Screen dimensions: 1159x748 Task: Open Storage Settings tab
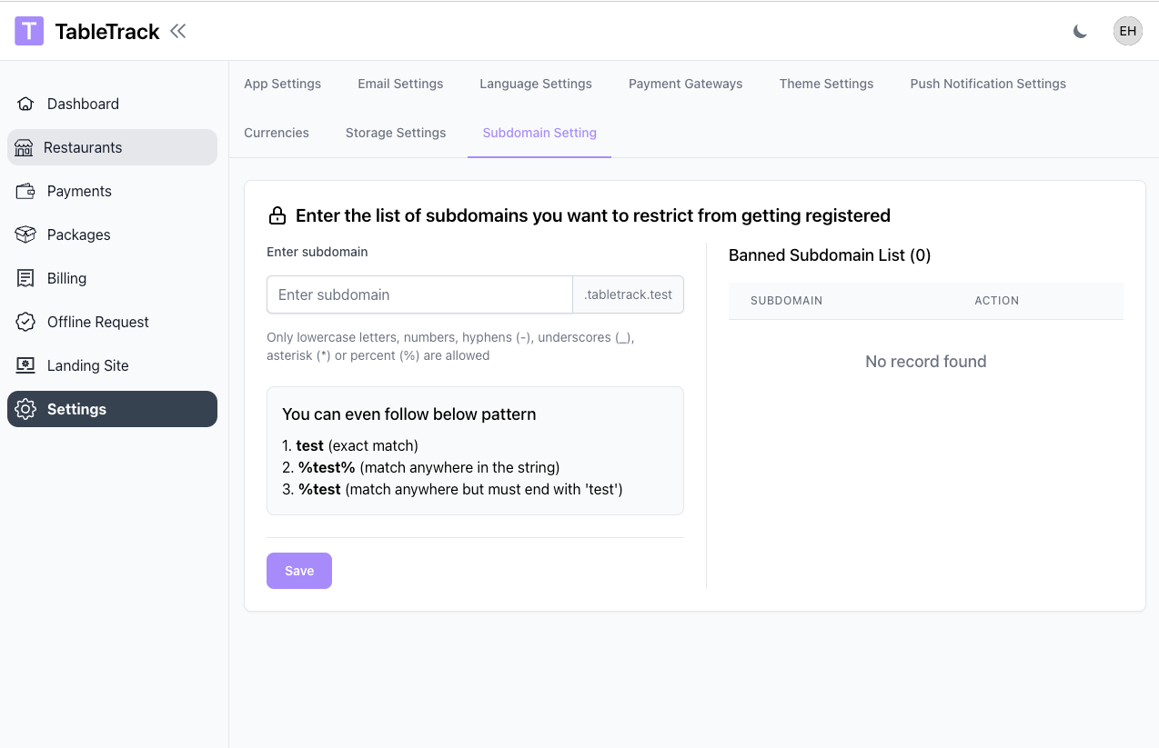[396, 133]
